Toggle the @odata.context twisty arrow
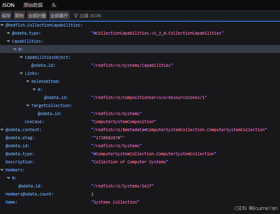Viewport: 280px width, 214px height. tap(2, 130)
